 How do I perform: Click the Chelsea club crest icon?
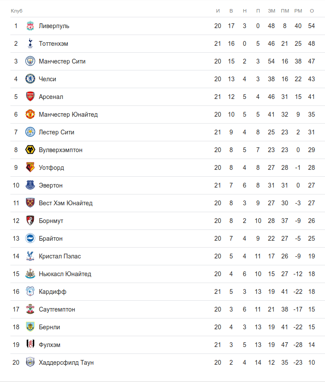tap(30, 79)
